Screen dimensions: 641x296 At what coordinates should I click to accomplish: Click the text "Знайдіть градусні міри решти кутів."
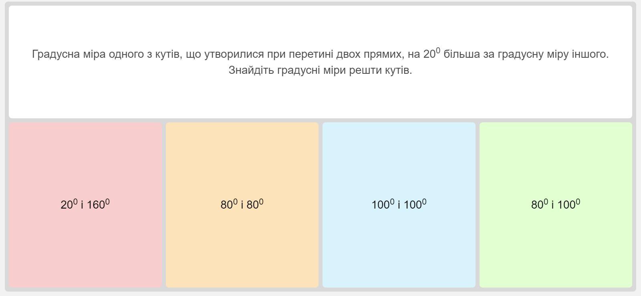pos(320,70)
